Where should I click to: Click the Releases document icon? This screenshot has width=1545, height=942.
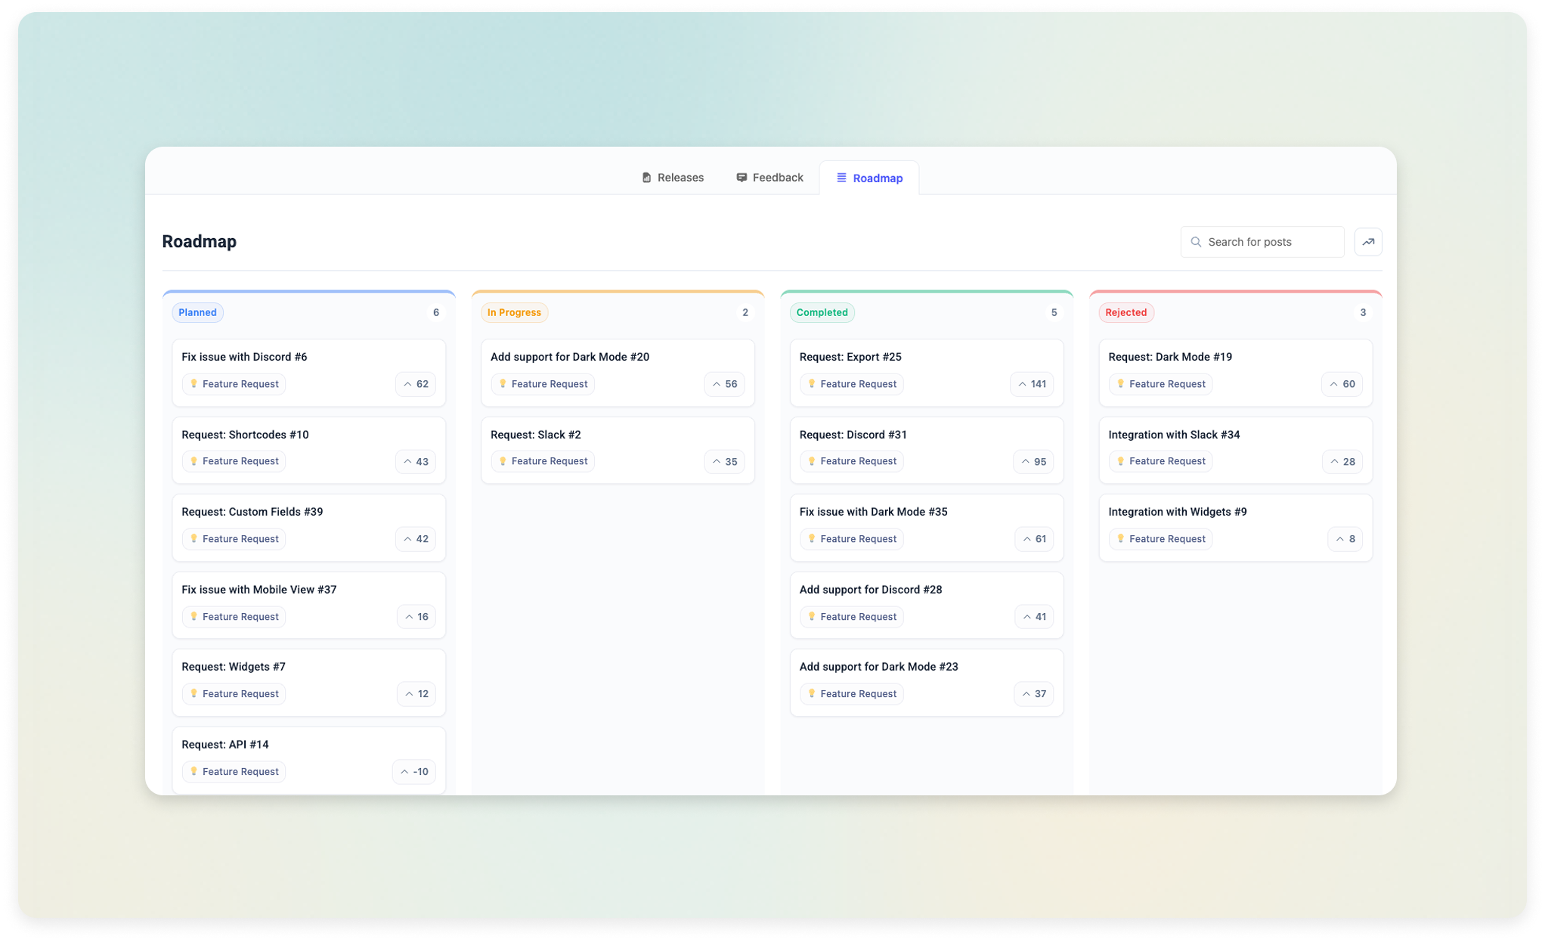[646, 177]
